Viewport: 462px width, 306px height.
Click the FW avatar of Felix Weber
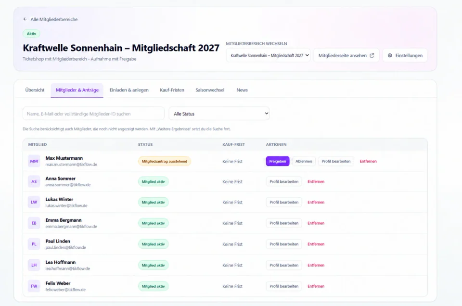coord(34,286)
